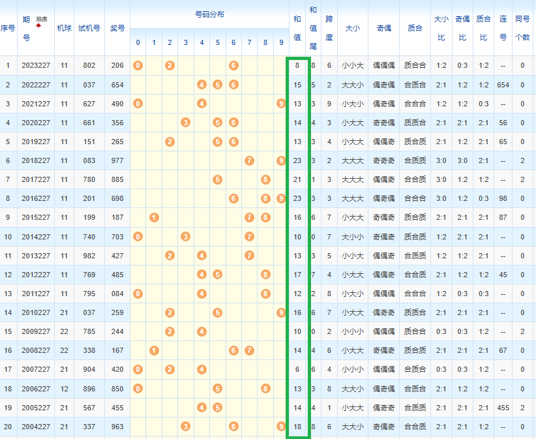Click the 期号 column header

26,29
